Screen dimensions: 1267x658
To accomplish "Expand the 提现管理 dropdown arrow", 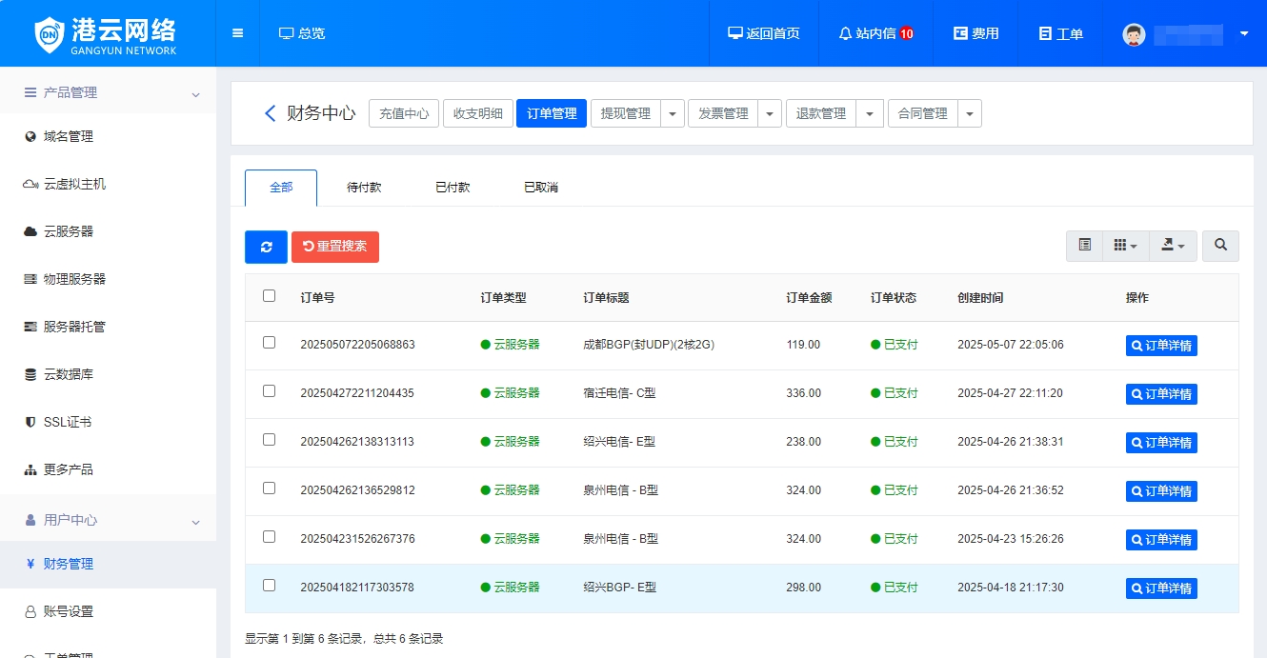I will [674, 112].
